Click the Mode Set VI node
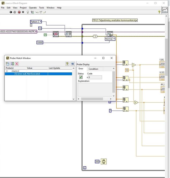 tap(69, 34)
